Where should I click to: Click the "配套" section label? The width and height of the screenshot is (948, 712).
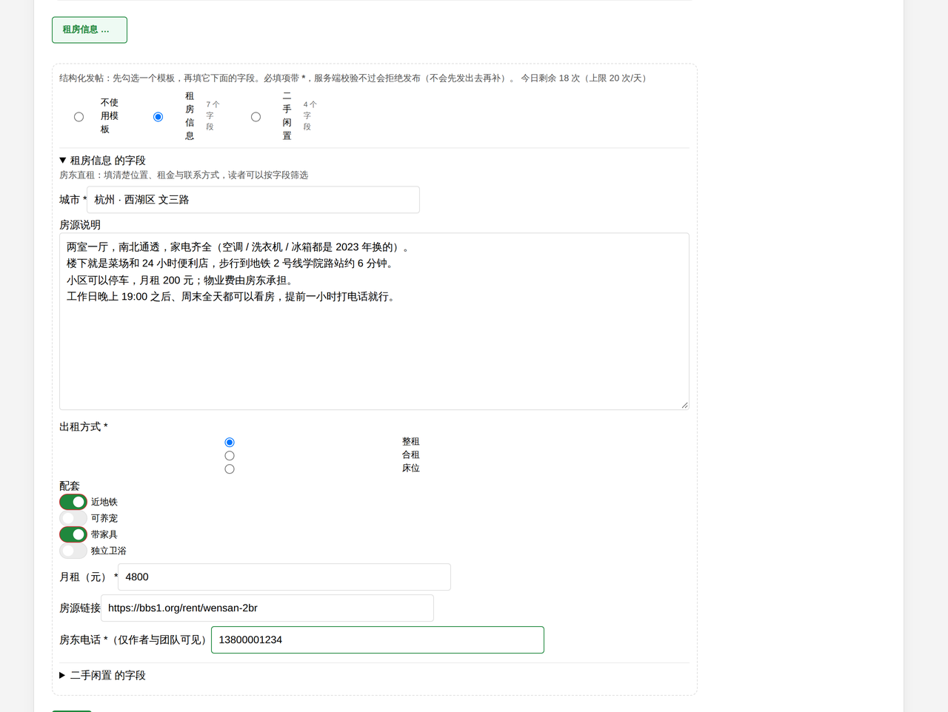(x=70, y=486)
